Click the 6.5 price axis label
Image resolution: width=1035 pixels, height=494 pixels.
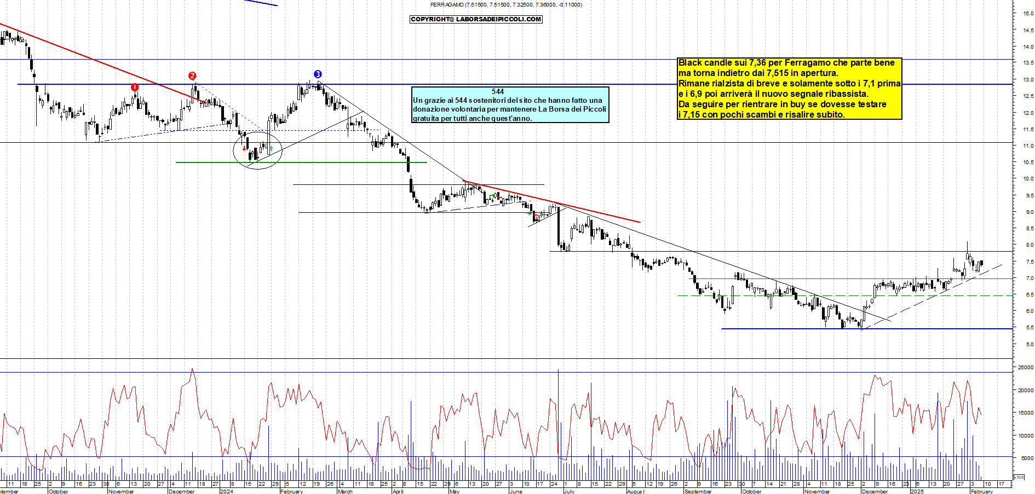(x=1030, y=295)
